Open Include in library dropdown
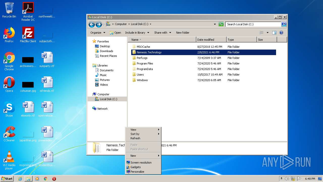Image resolution: width=323 pixels, height=182 pixels. (x=137, y=33)
